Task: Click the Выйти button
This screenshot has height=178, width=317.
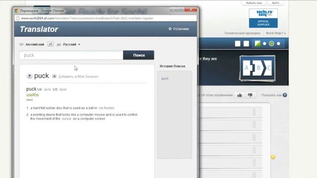Action: pyautogui.click(x=275, y=3)
